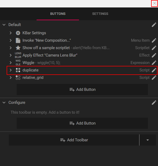Click the LENS BLUR effect icon
The image size is (158, 166).
[x=18, y=55]
